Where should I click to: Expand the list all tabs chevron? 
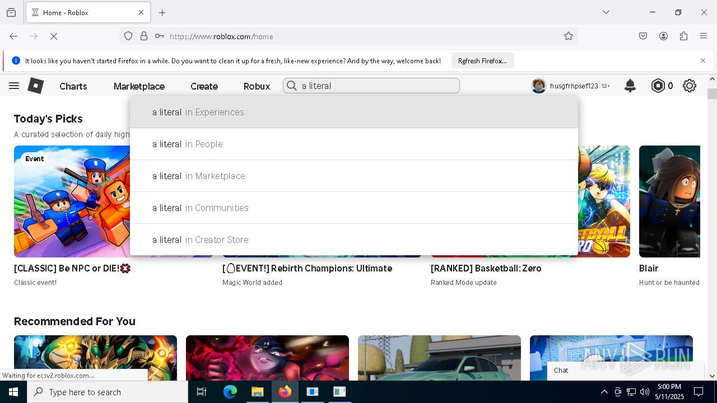click(606, 12)
